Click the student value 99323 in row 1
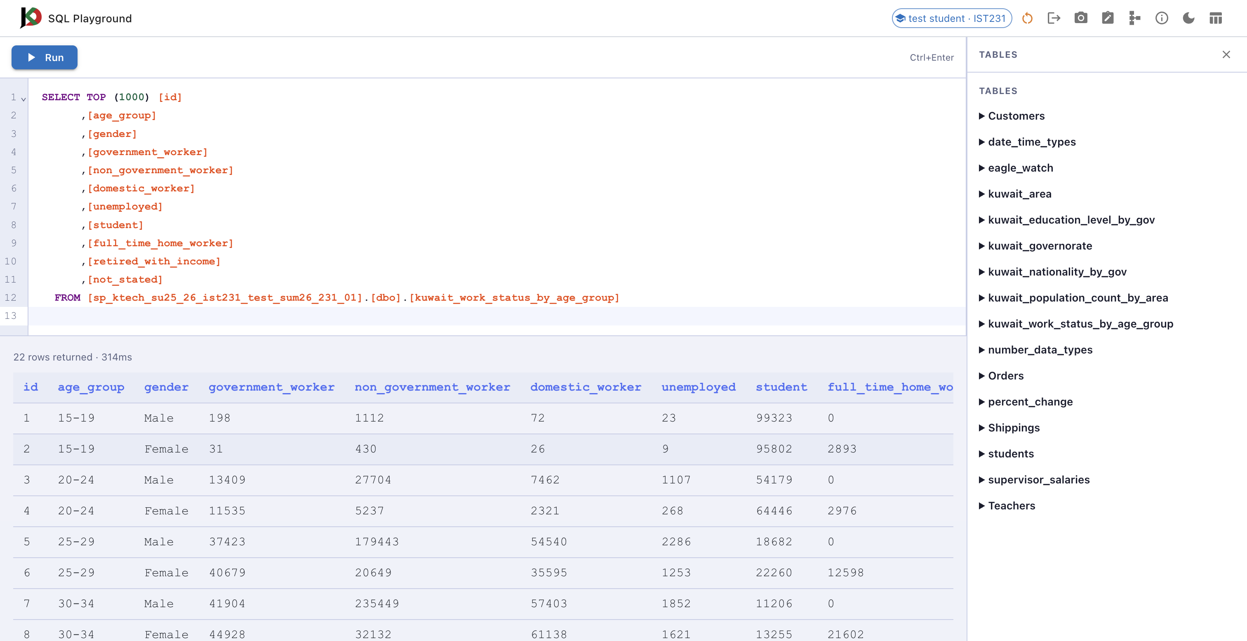This screenshot has height=641, width=1247. coord(774,418)
